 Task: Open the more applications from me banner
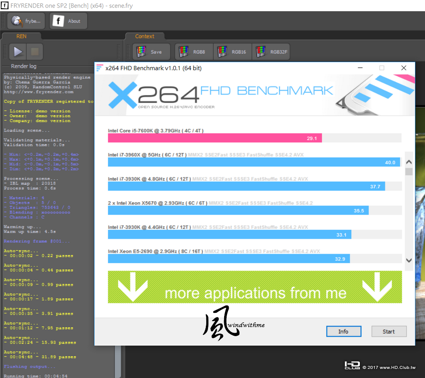pyautogui.click(x=255, y=287)
